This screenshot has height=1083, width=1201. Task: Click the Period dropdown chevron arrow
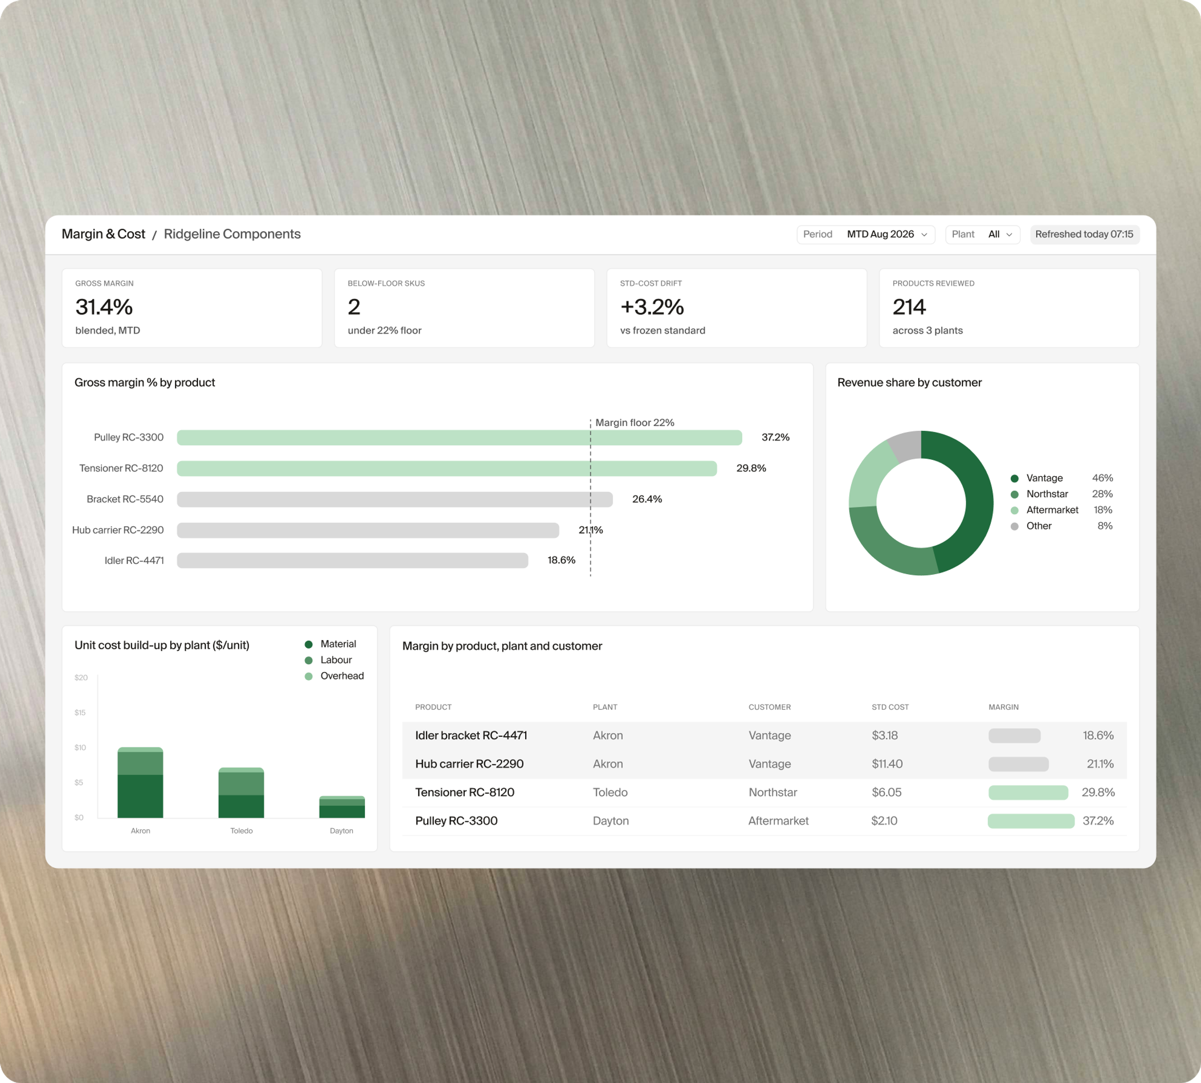pos(923,235)
